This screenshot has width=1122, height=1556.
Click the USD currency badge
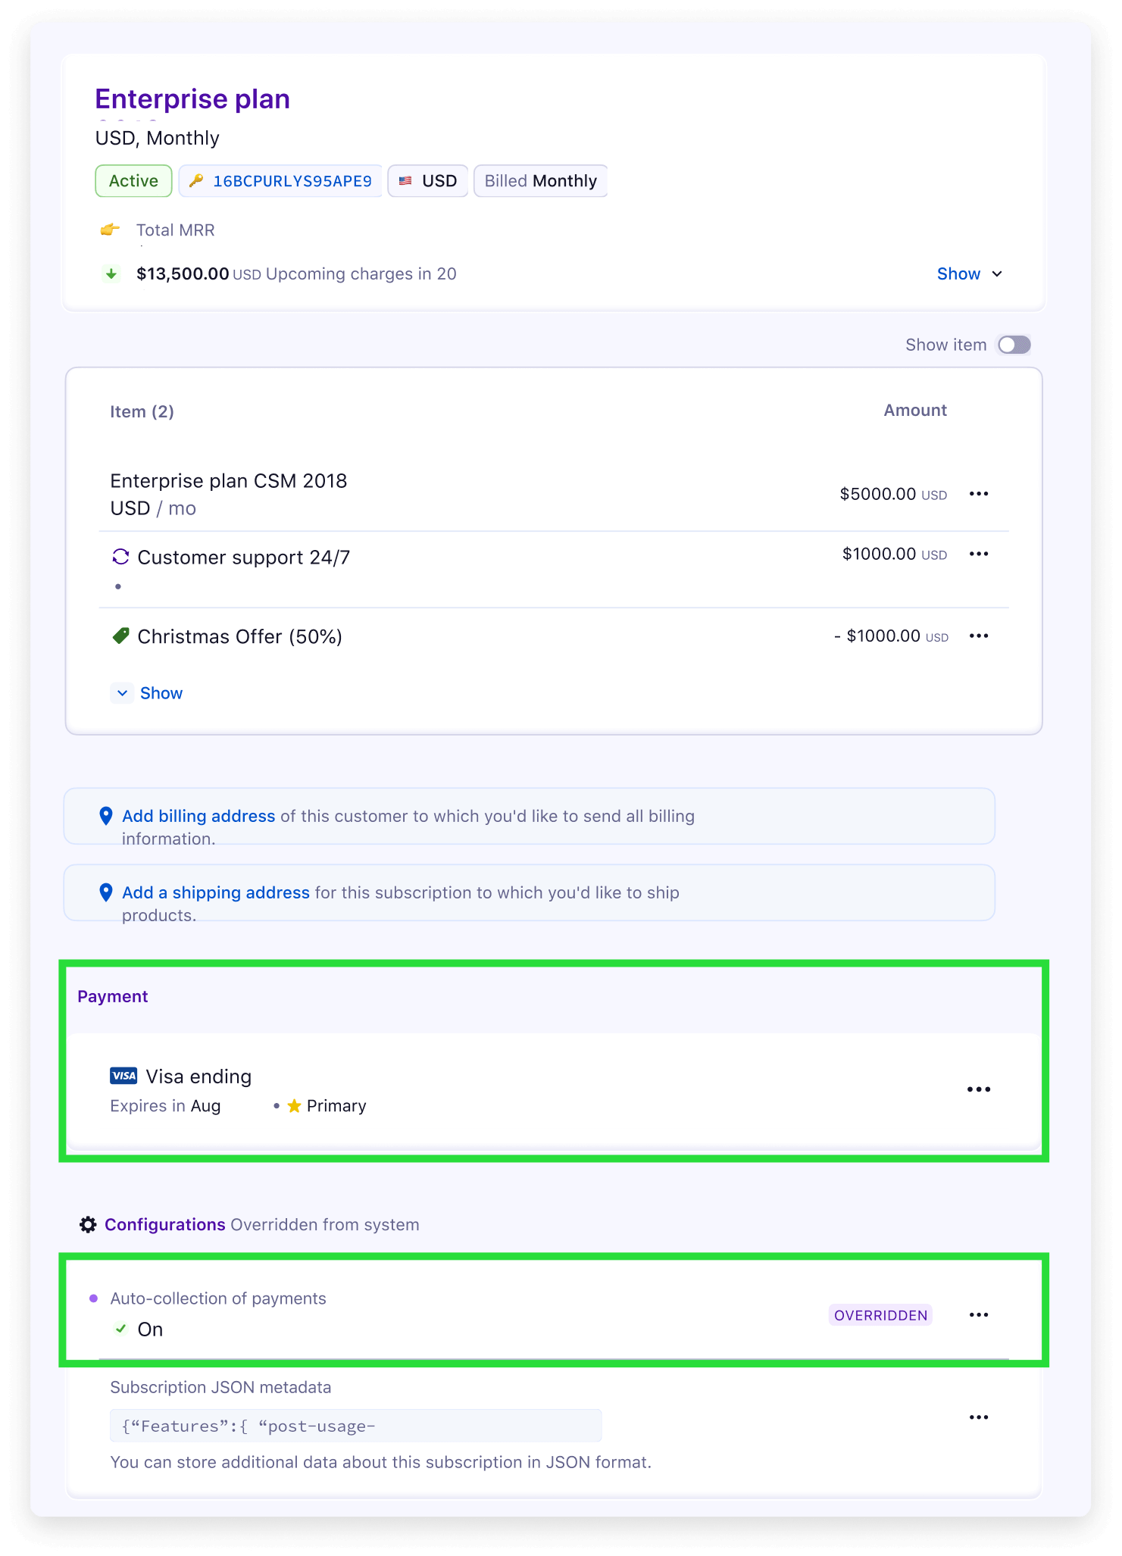pyautogui.click(x=428, y=181)
